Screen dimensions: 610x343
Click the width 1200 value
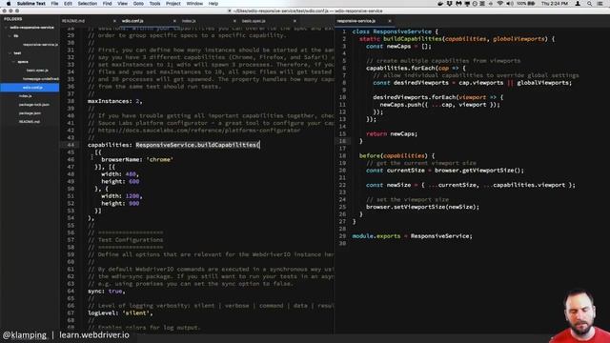pyautogui.click(x=133, y=196)
